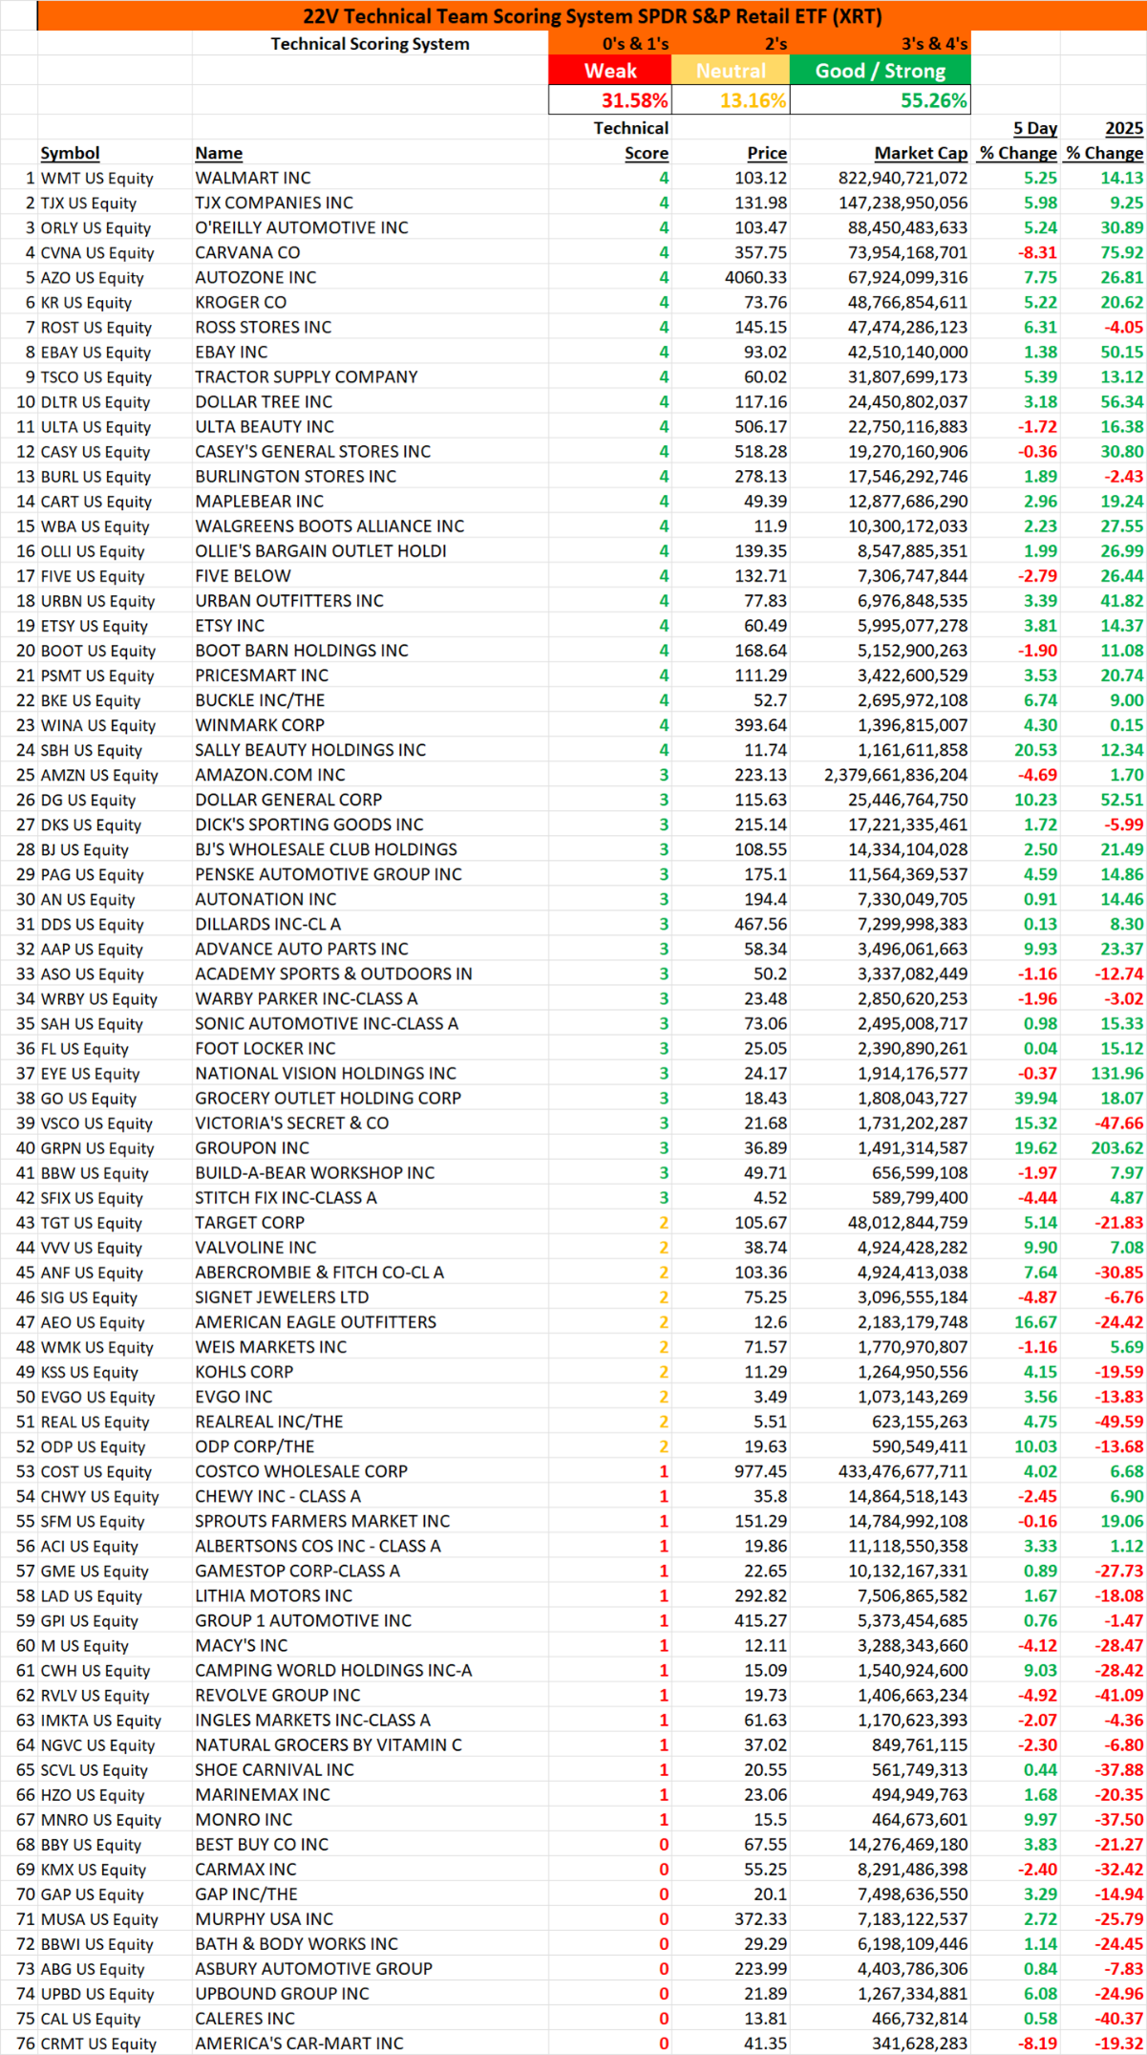Viewport: 1147px width, 2055px height.
Task: Click the green Good / Strong cell
Action: 881,71
